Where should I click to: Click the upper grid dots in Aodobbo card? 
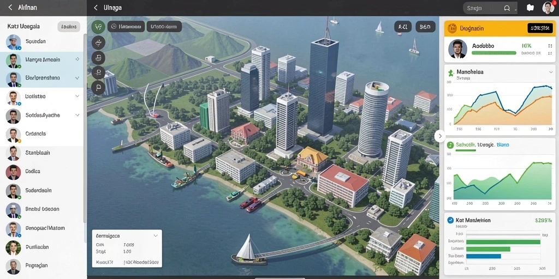point(549,46)
